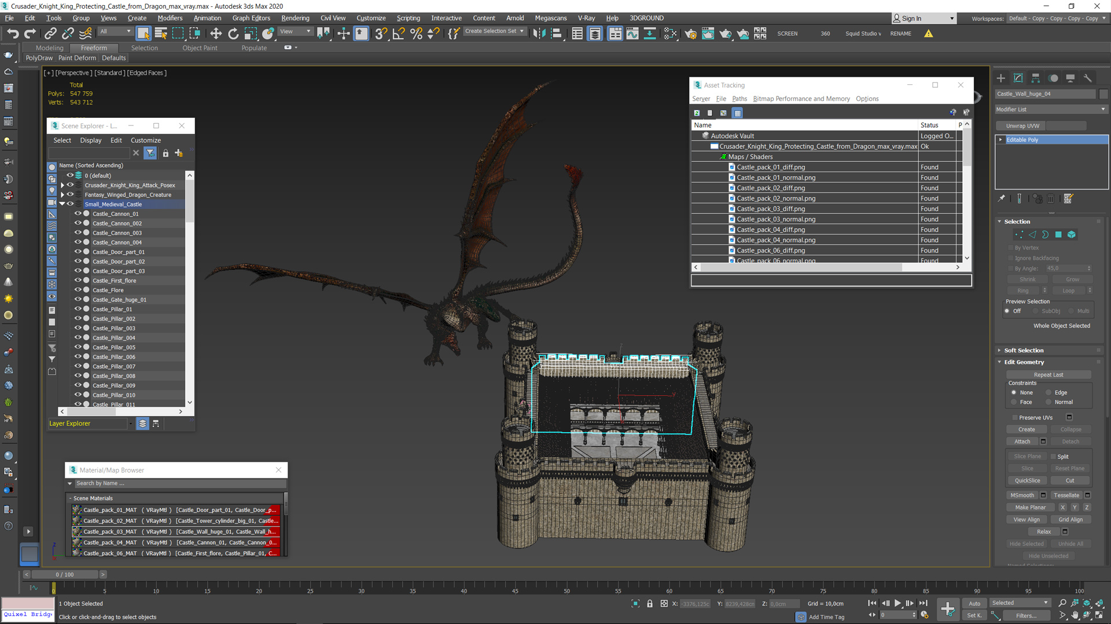Activate the Select and Scale tool

[251, 34]
